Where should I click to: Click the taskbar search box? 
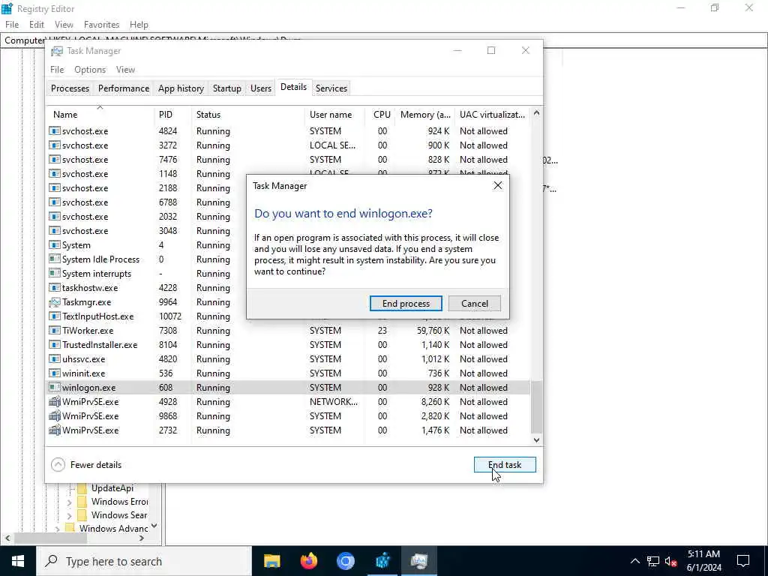(144, 561)
